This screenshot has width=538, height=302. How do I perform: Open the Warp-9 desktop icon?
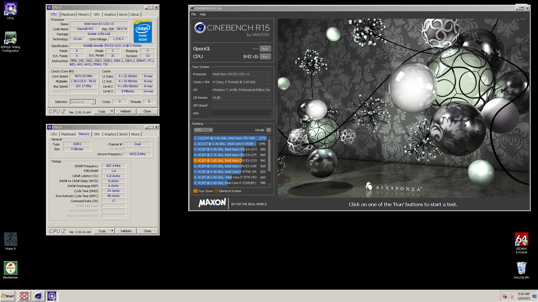pos(10,241)
